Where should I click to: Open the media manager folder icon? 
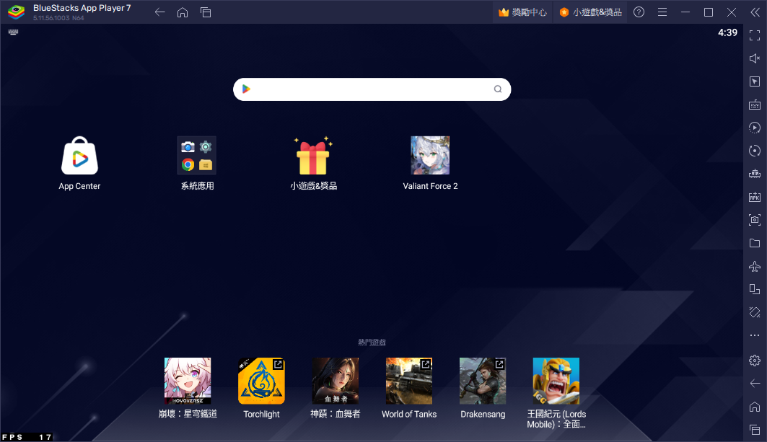[x=755, y=243]
